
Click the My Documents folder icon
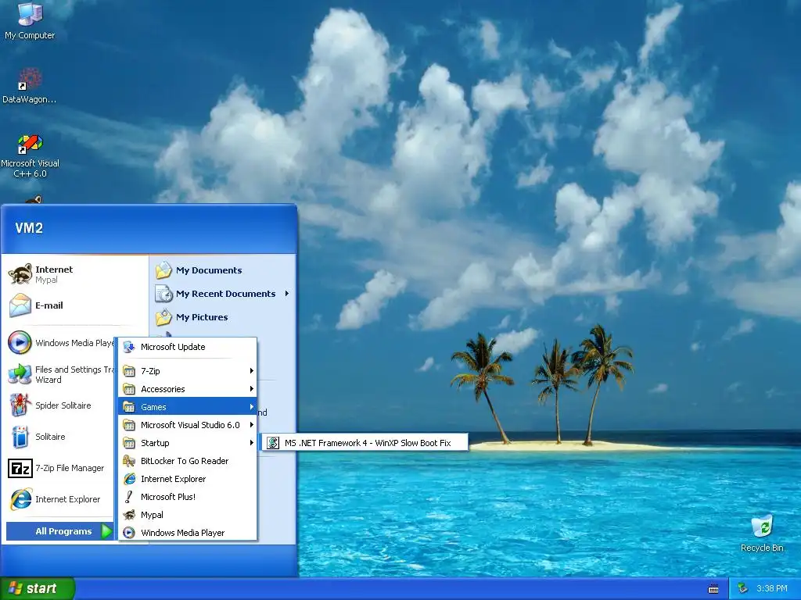(164, 270)
